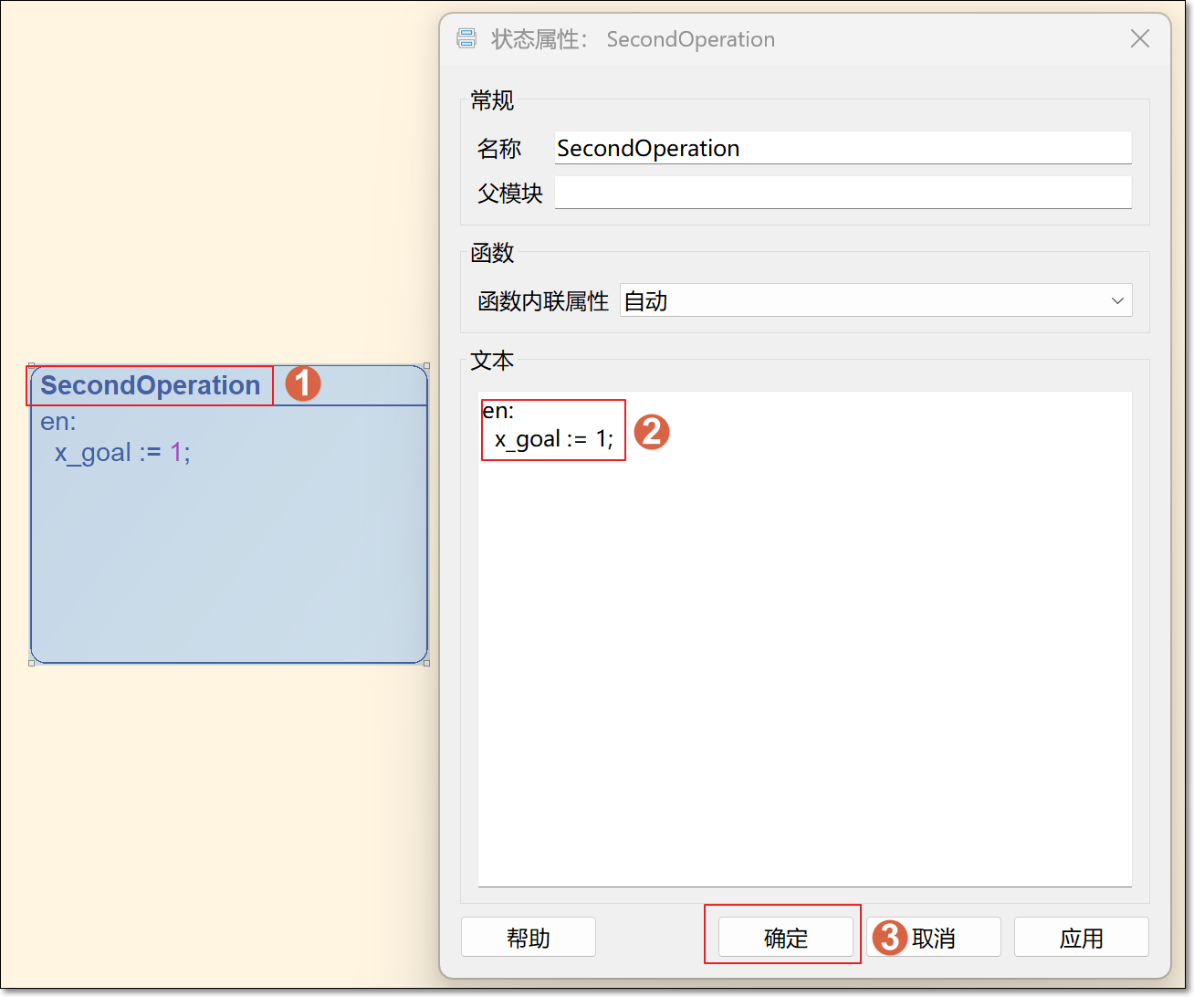Viewport: 1194px width, 997px height.
Task: Click the 函数内联属性 label
Action: (543, 301)
